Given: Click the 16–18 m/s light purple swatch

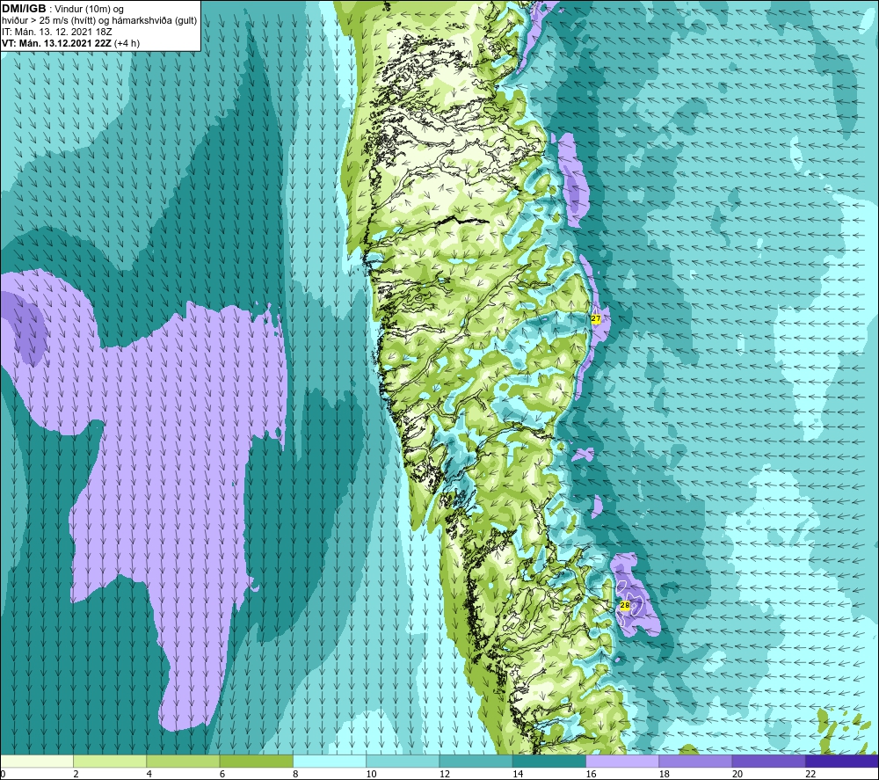Looking at the screenshot, I should click(622, 761).
